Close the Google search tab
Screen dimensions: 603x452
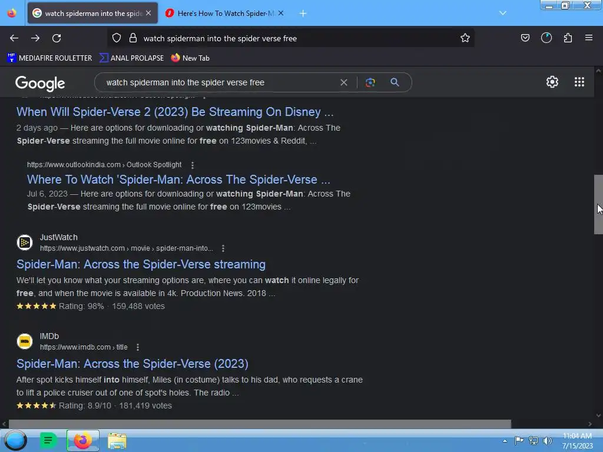click(148, 13)
